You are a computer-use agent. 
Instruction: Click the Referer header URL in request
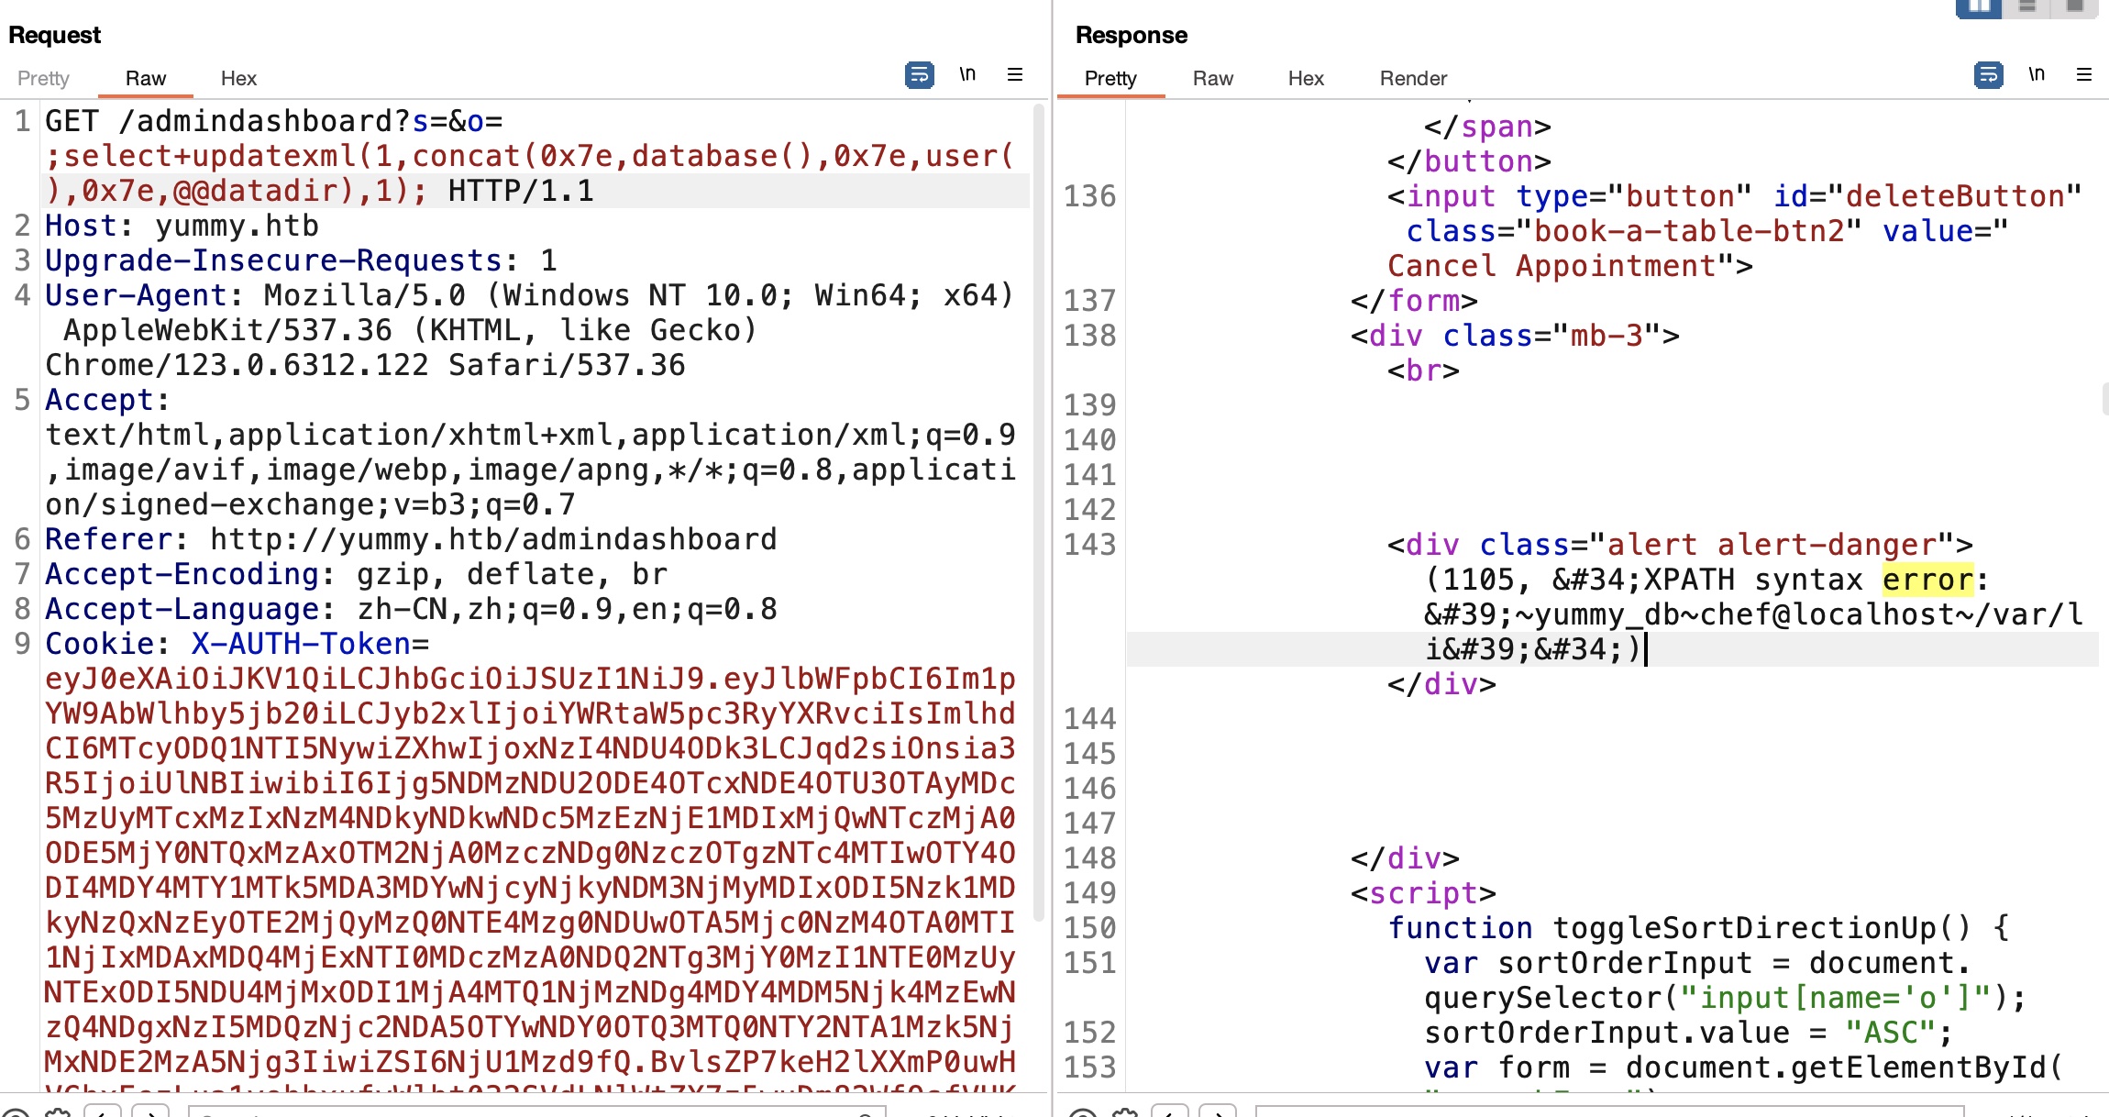(x=493, y=539)
